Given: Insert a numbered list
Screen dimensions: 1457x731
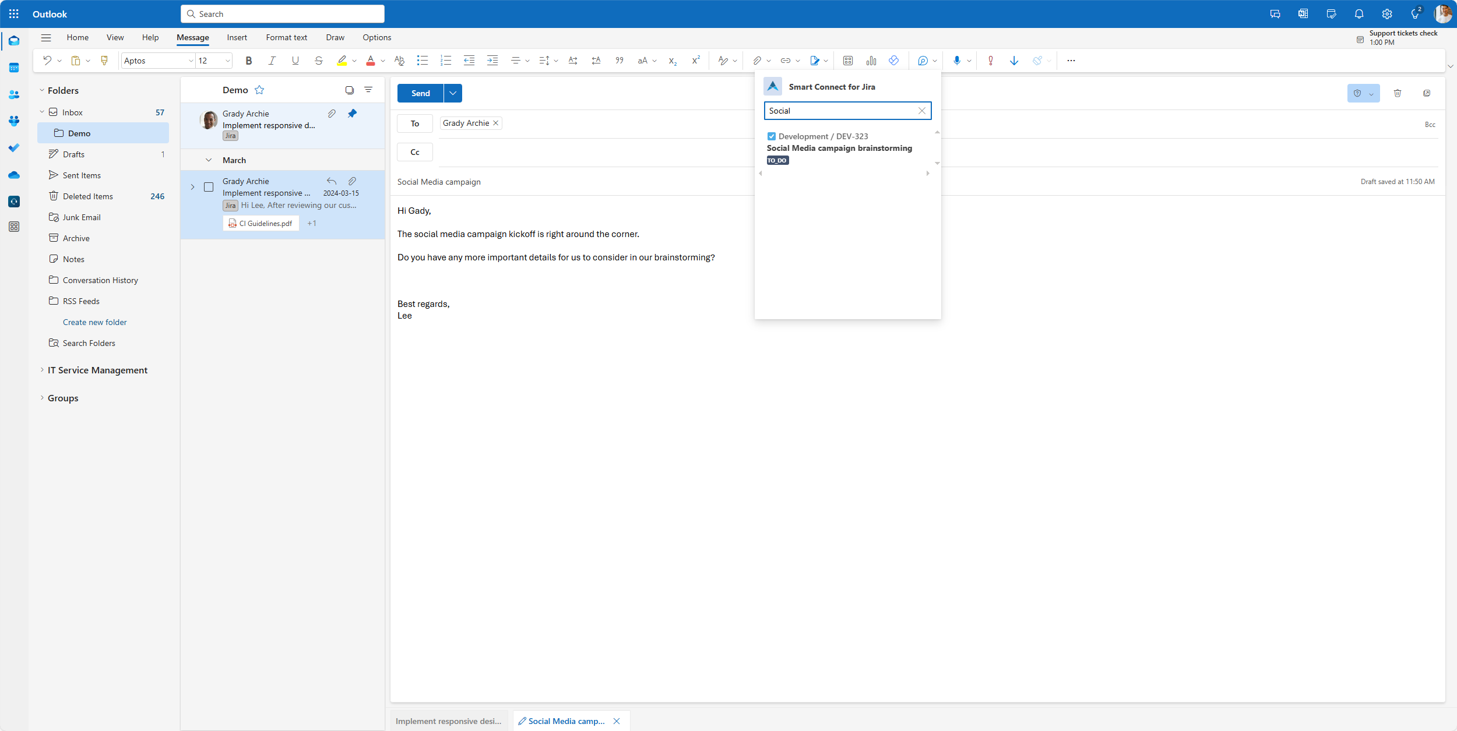Looking at the screenshot, I should (x=446, y=61).
